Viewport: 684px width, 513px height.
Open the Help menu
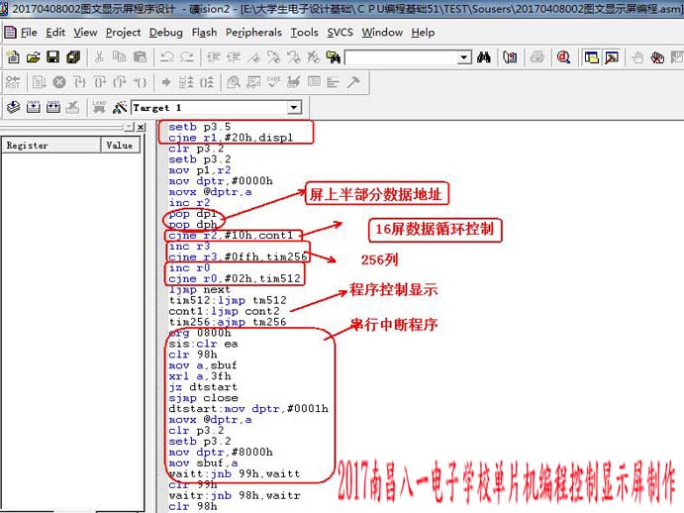[x=423, y=33]
